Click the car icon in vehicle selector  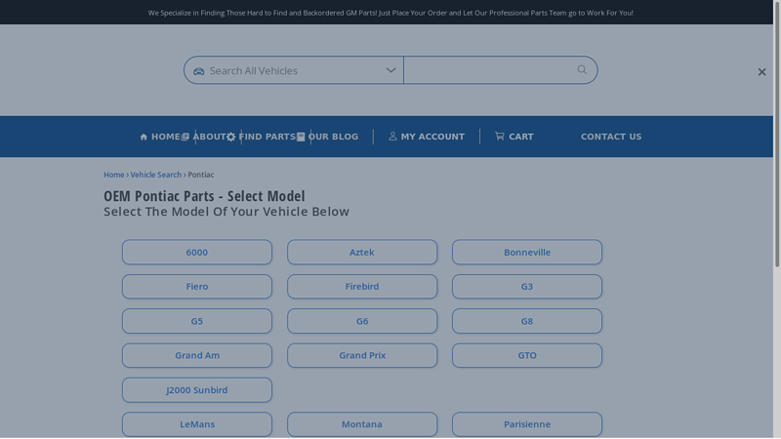[199, 71]
